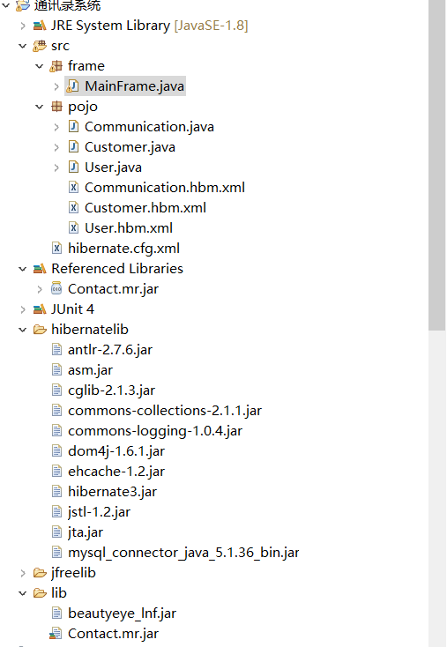Select mysql_connector_java_5.1.36_bin.jar
Image resolution: width=447 pixels, height=647 pixels.
pyautogui.click(x=183, y=553)
